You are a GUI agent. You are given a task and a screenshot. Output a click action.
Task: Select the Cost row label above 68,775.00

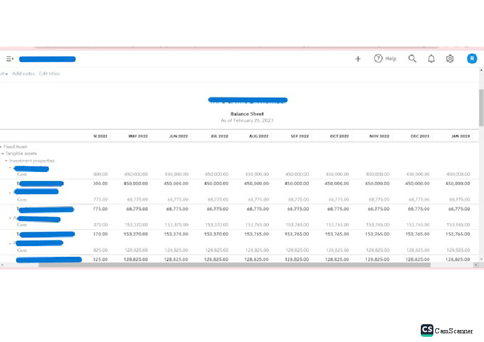pos(22,199)
